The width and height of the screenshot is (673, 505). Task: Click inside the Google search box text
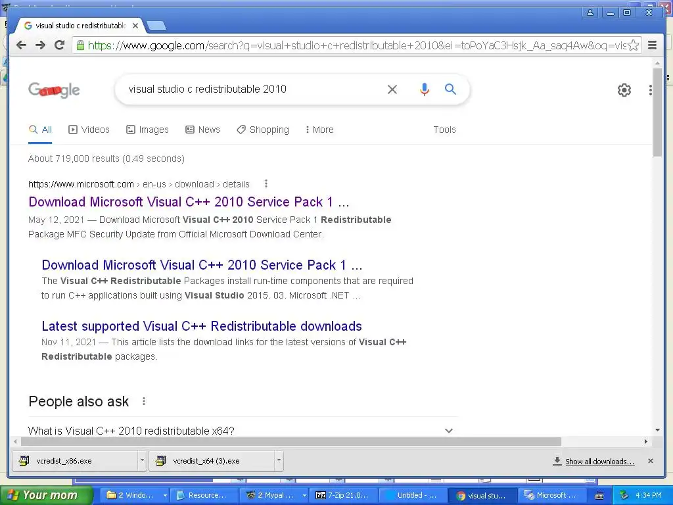[x=207, y=89]
